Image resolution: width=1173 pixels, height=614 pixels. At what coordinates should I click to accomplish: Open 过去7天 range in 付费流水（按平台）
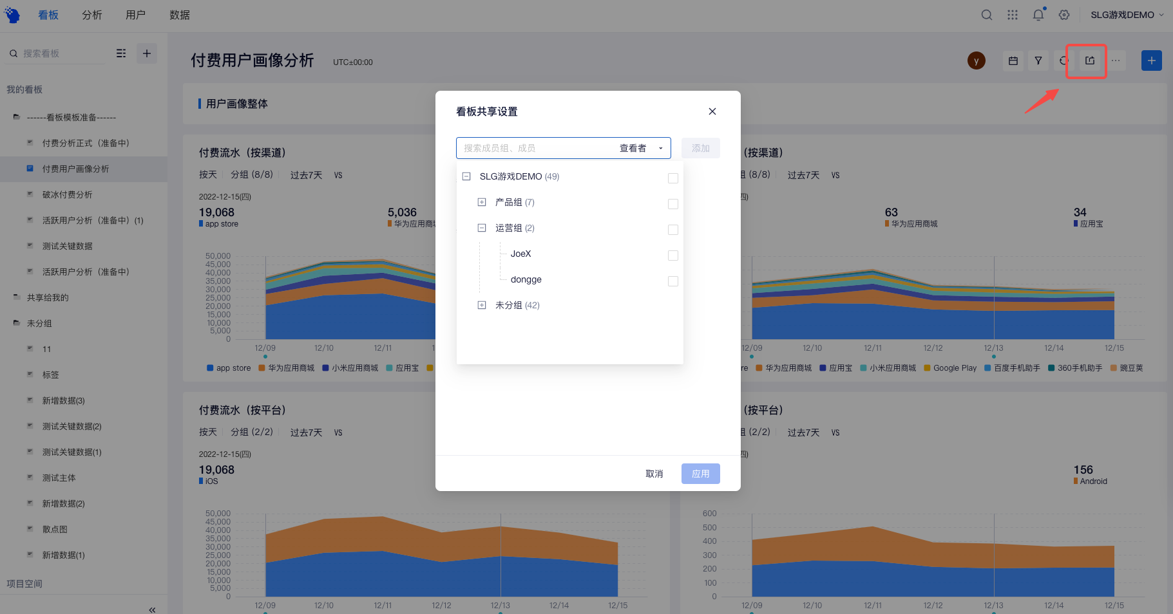click(x=306, y=433)
